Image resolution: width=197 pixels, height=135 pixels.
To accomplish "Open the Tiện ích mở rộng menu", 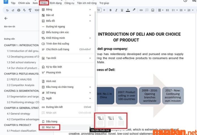I will pos(87,3).
